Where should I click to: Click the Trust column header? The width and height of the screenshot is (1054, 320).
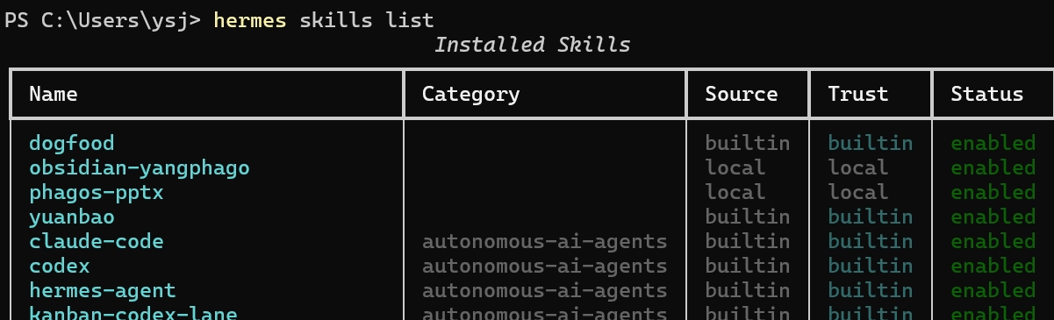(x=858, y=94)
